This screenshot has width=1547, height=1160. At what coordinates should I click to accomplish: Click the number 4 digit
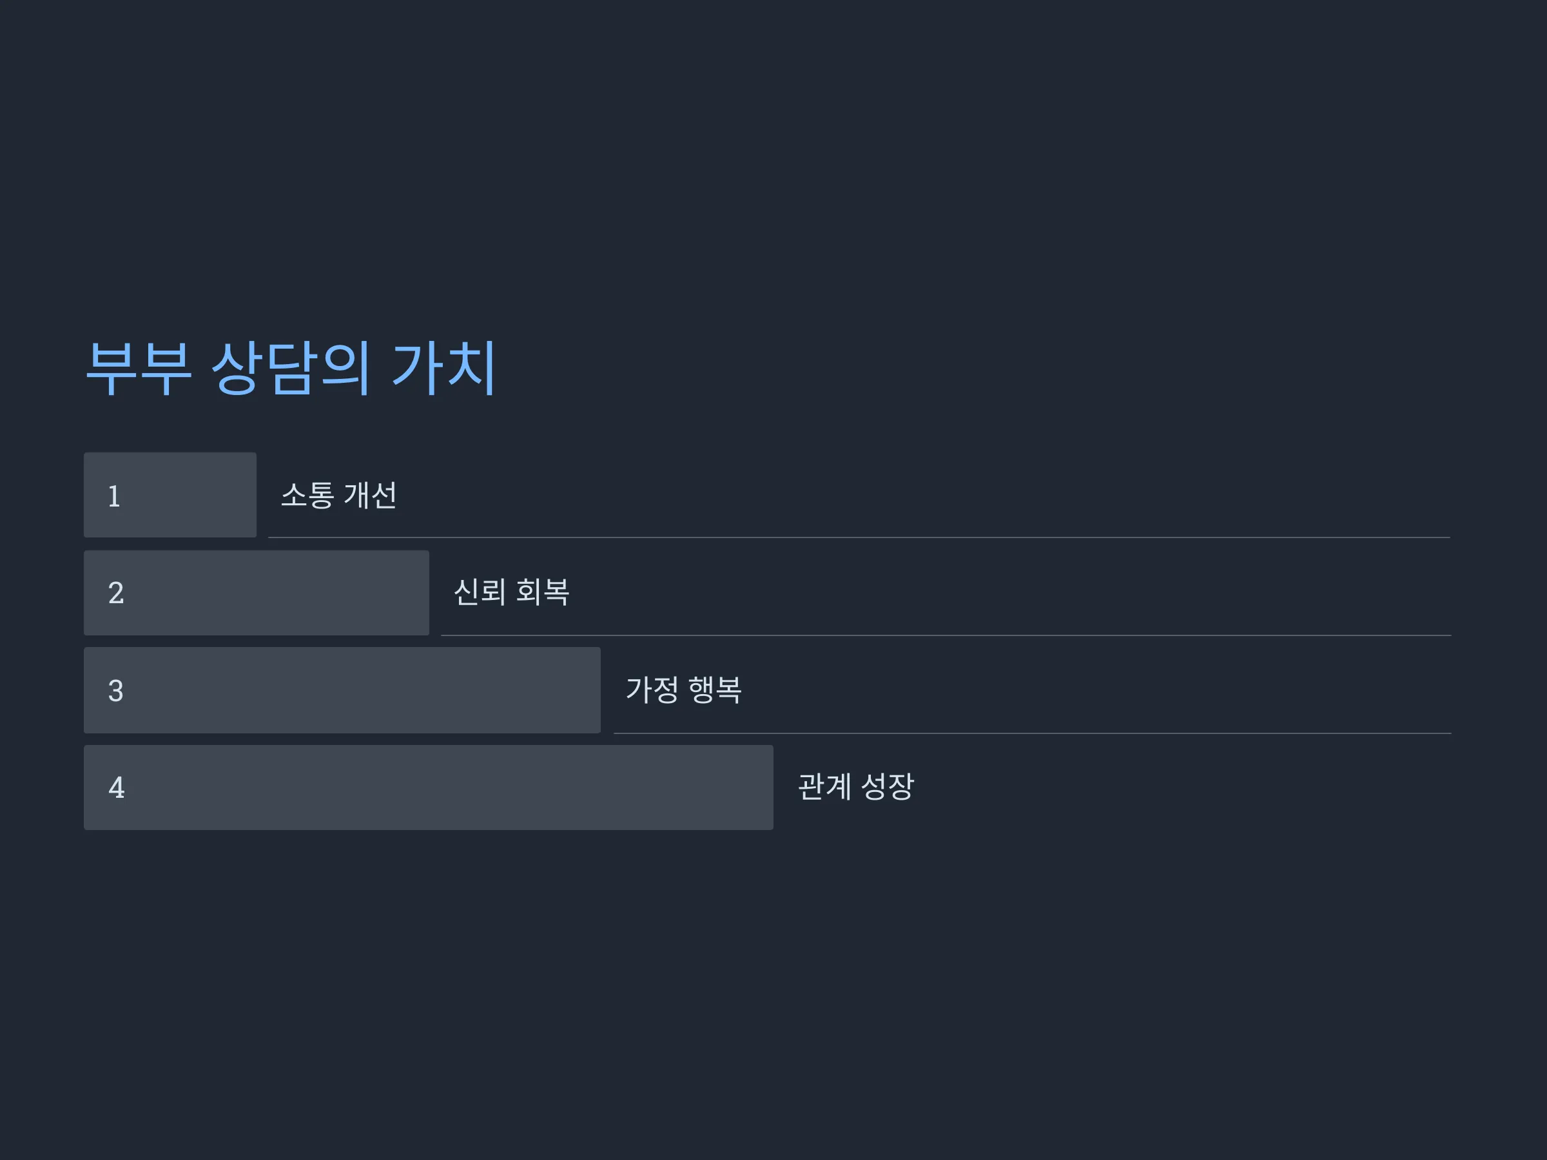pos(117,788)
